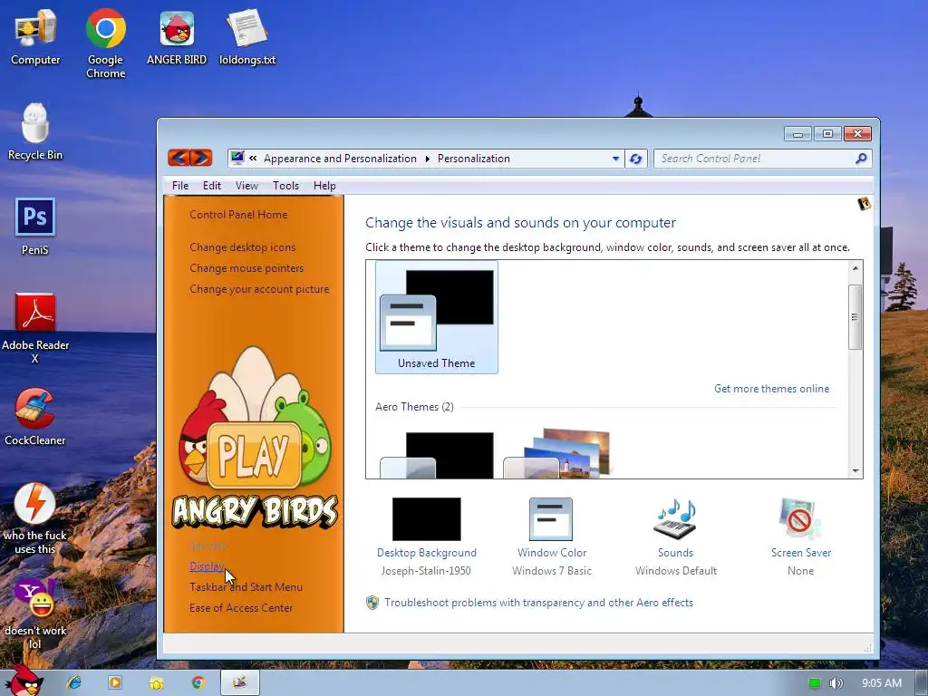Click Change your account picture link
Viewport: 928px width, 696px height.
(x=259, y=289)
